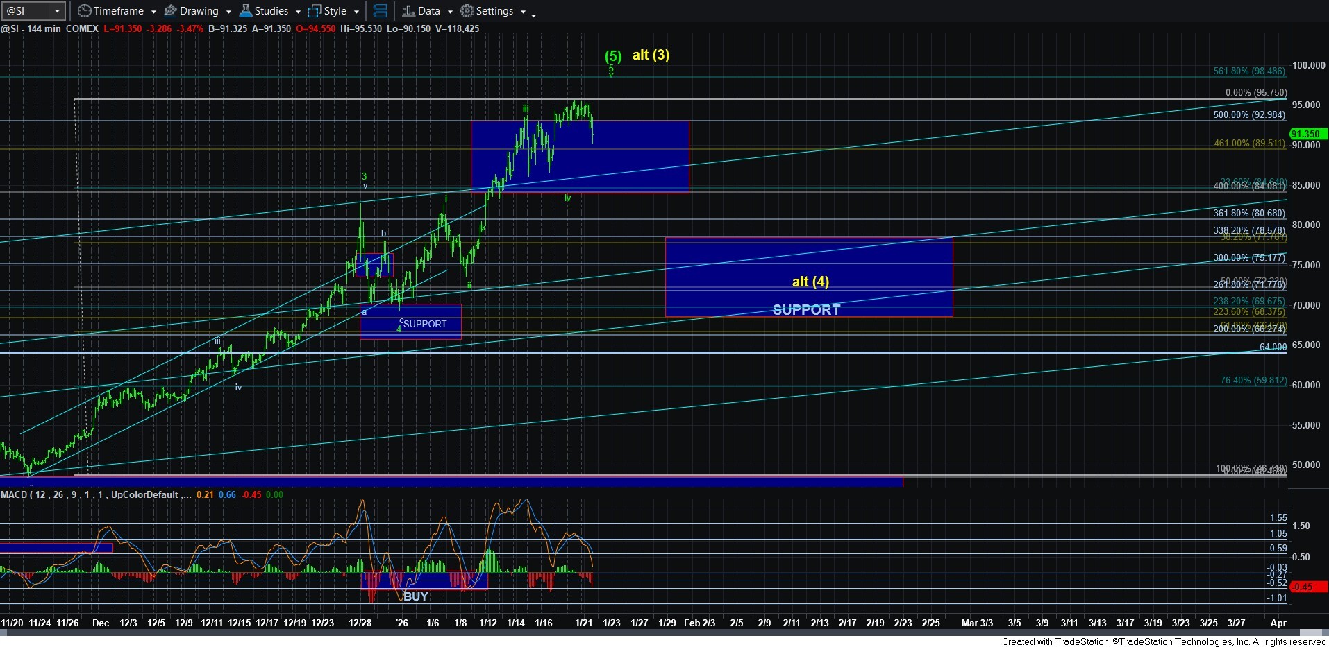The height and width of the screenshot is (647, 1329).
Task: Open the Data menu label
Action: [428, 11]
